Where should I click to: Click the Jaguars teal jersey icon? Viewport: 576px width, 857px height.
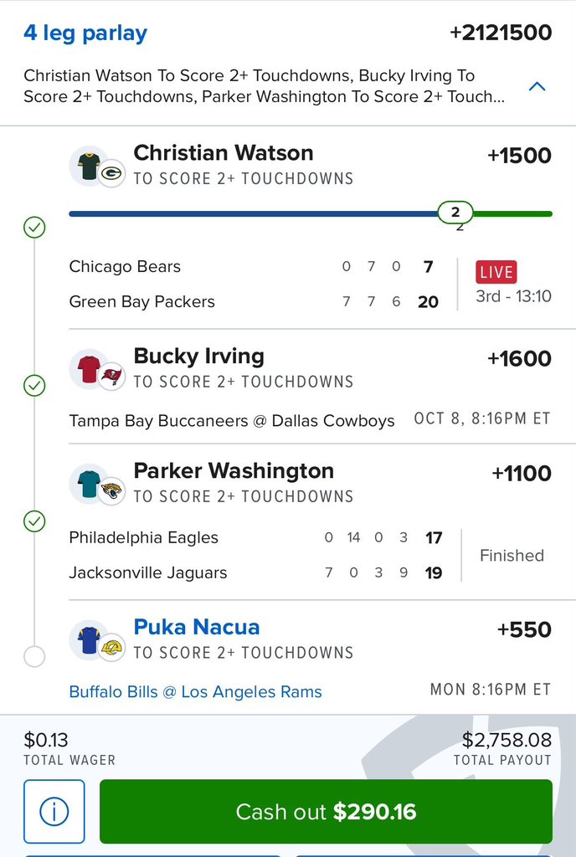[x=89, y=484]
